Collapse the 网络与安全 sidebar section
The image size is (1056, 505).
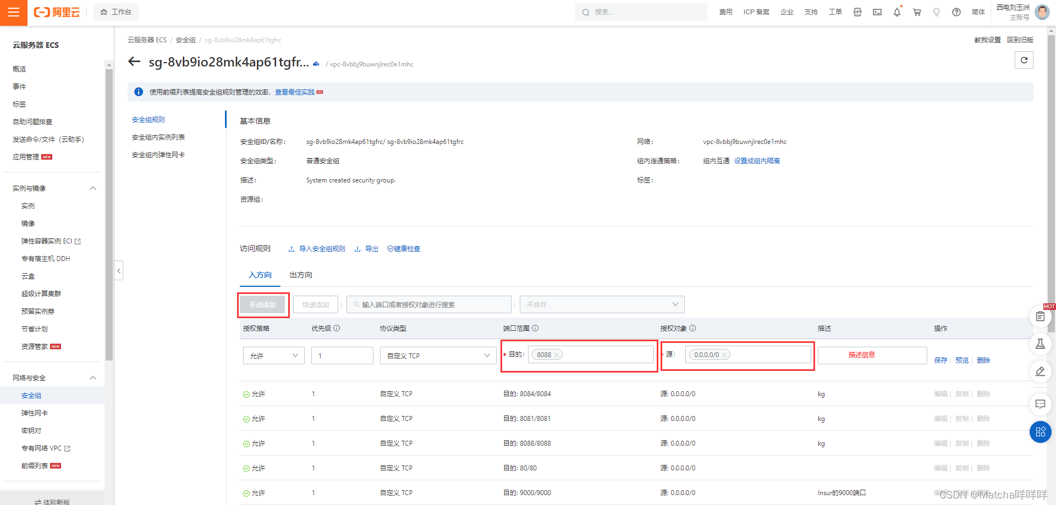pyautogui.click(x=93, y=378)
